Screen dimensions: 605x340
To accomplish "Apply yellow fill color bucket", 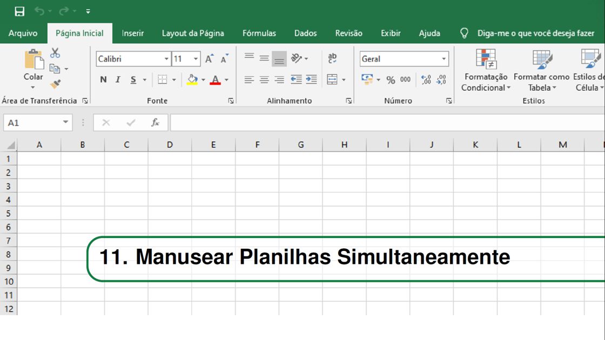I will pos(192,80).
